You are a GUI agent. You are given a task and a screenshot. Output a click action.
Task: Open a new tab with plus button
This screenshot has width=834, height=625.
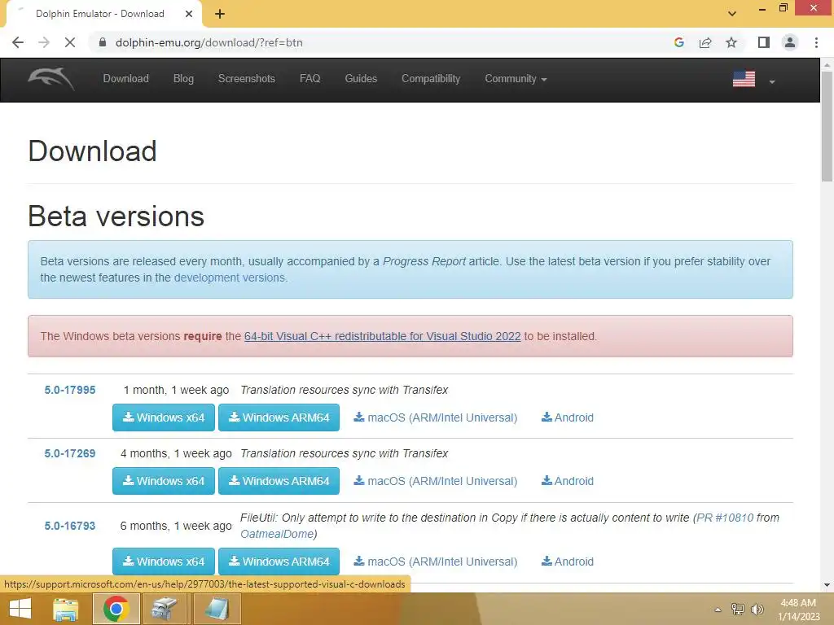[220, 14]
